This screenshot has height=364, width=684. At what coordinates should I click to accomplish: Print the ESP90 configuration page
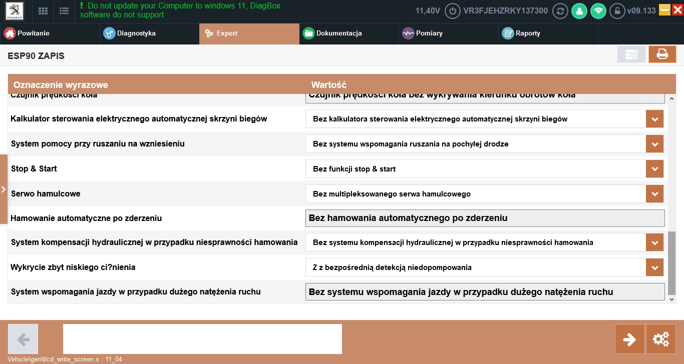pos(662,54)
